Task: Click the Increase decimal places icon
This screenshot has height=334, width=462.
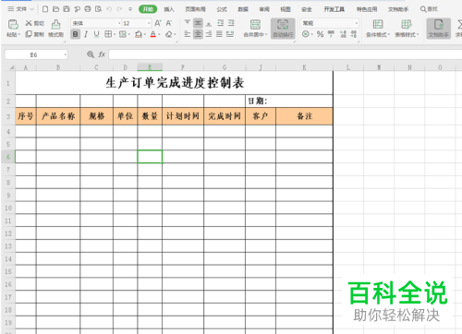Action: pos(344,34)
